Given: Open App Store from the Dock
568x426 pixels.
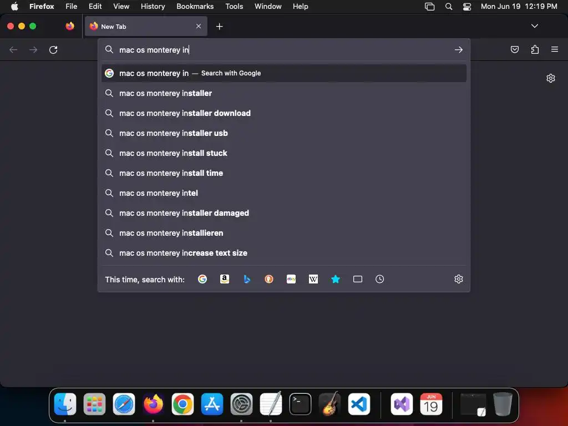Looking at the screenshot, I should (x=212, y=404).
